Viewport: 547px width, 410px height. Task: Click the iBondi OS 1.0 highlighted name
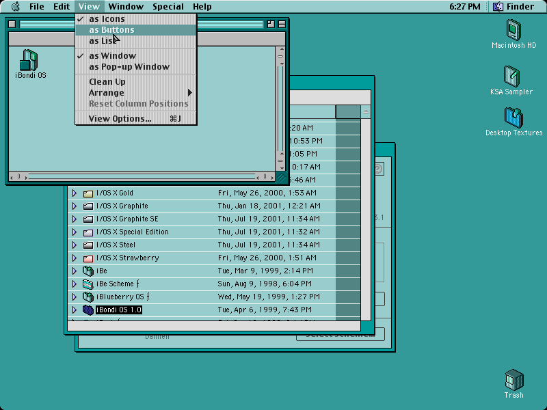(x=119, y=310)
